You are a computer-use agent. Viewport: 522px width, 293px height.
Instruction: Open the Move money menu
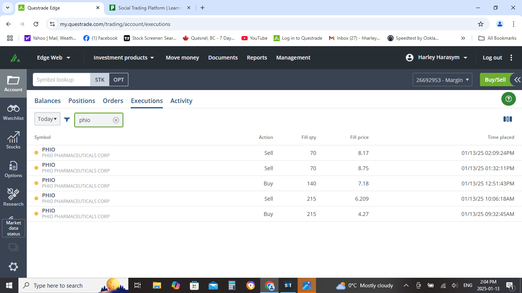(182, 58)
